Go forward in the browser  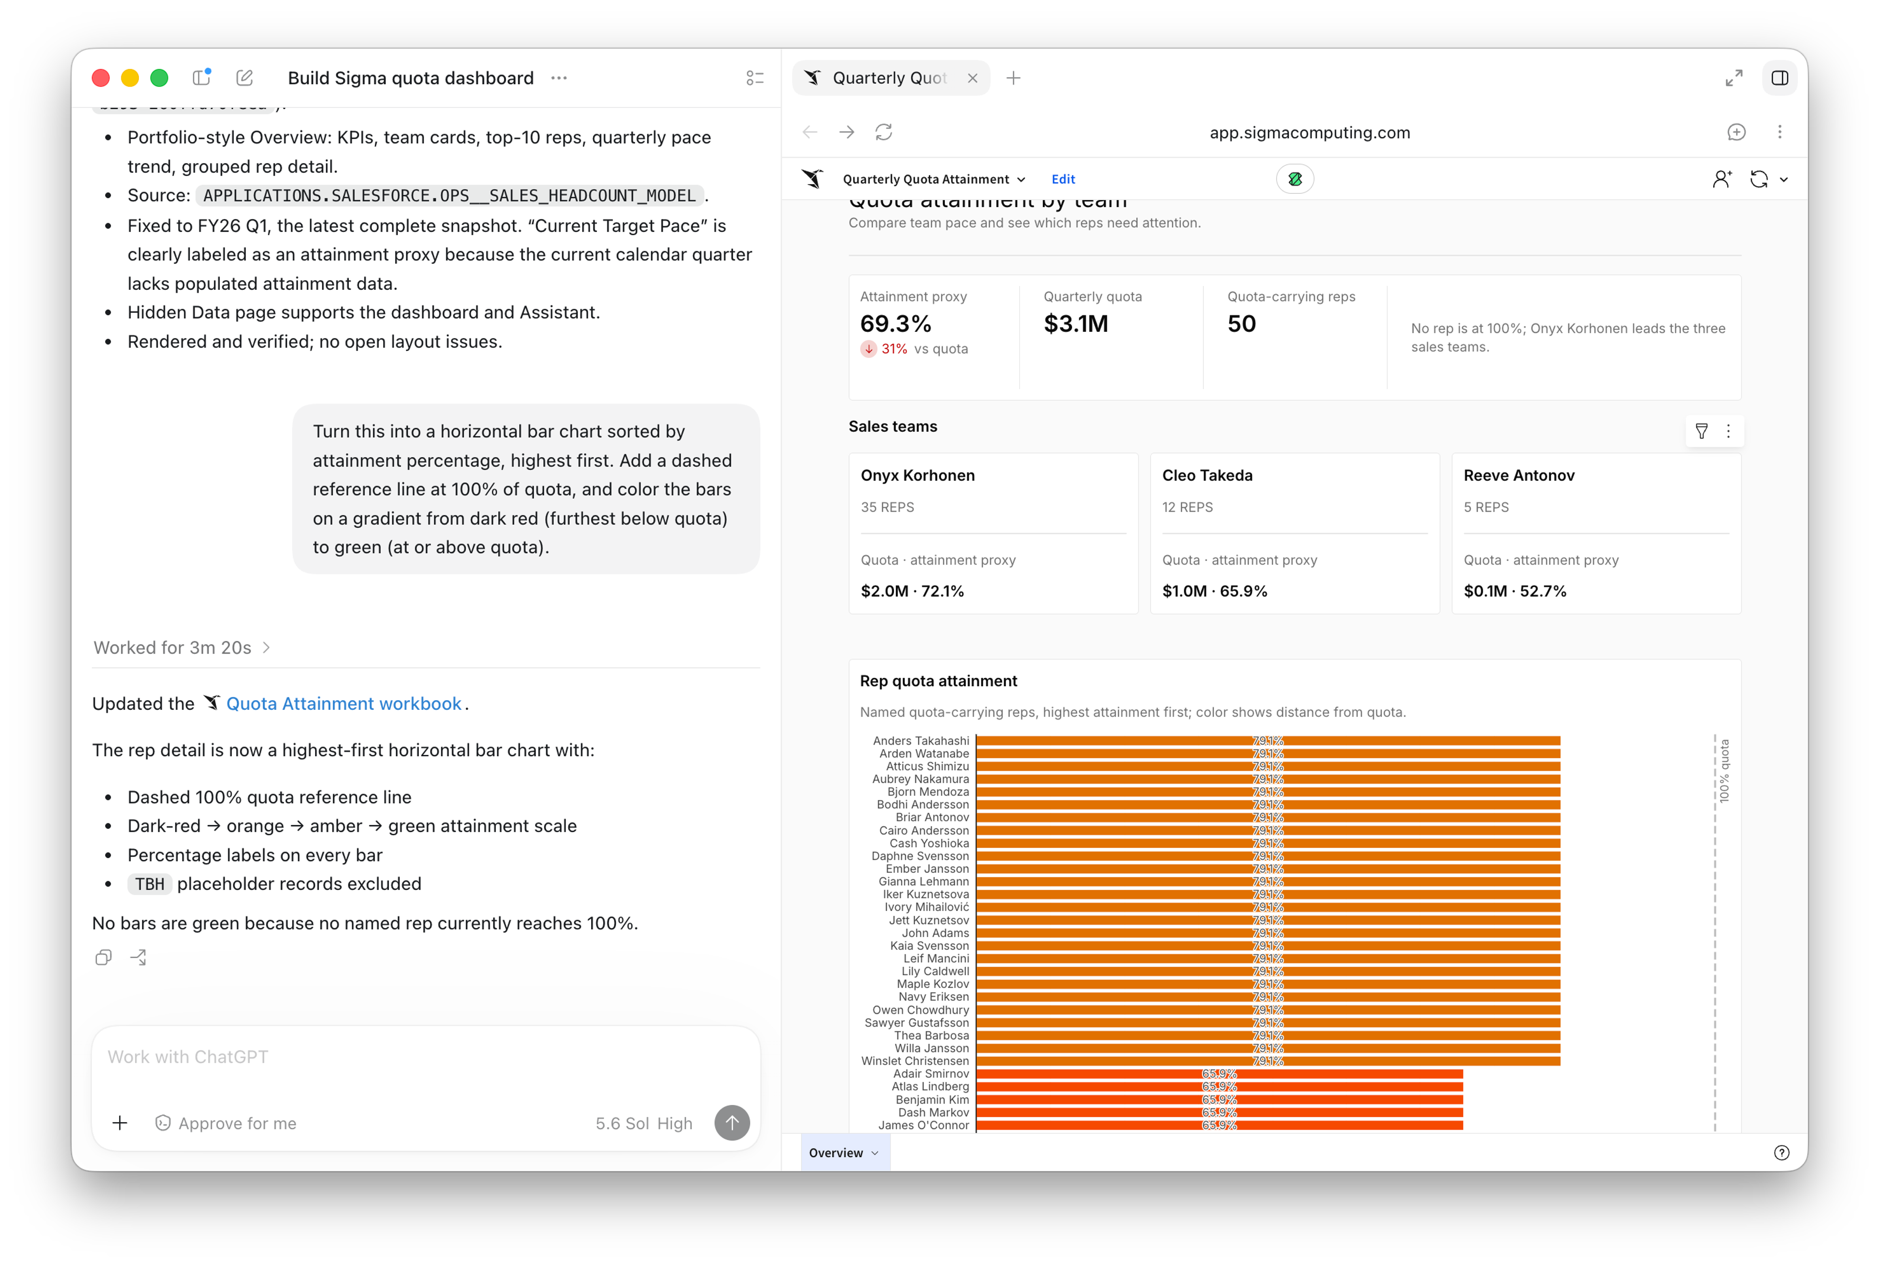click(847, 132)
